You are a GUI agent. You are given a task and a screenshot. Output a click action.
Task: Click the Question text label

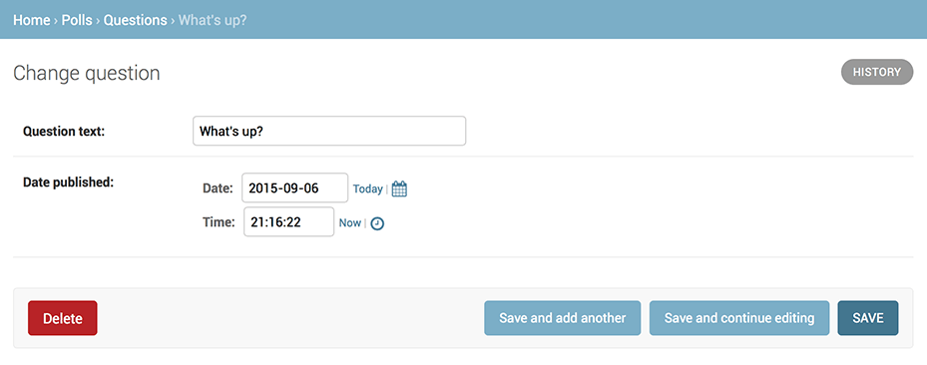pyautogui.click(x=64, y=131)
